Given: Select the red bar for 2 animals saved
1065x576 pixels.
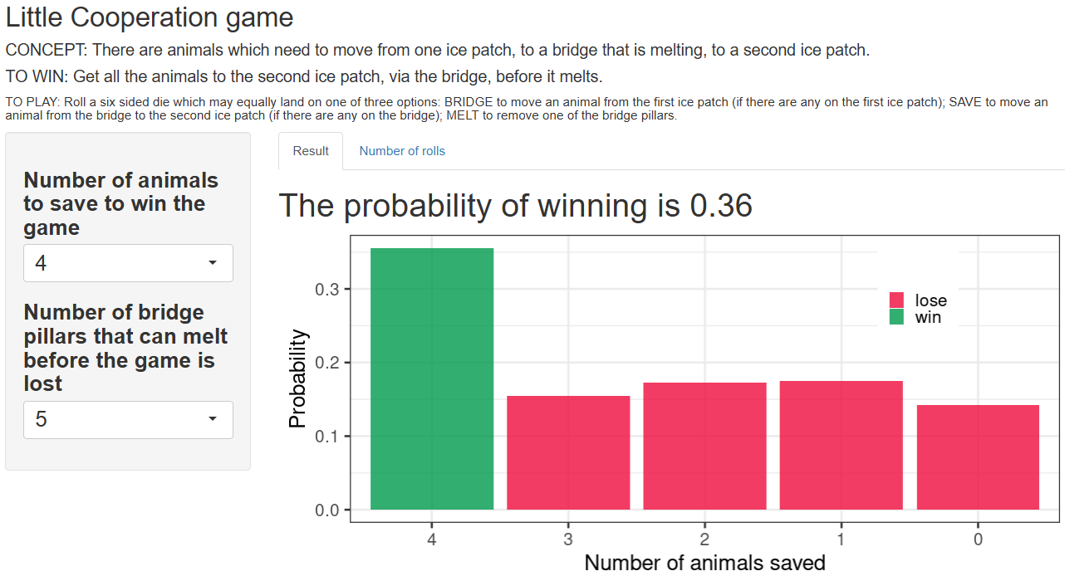Looking at the screenshot, I should [x=704, y=446].
